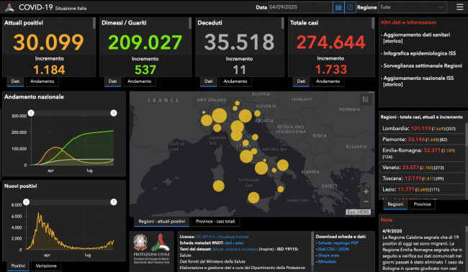
Task: Click the Sicily bubble on the map
Action: pyautogui.click(x=253, y=197)
